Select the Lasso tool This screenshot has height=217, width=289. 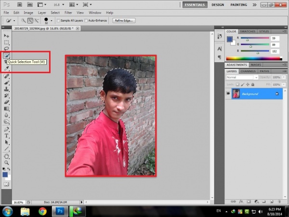tap(7, 49)
